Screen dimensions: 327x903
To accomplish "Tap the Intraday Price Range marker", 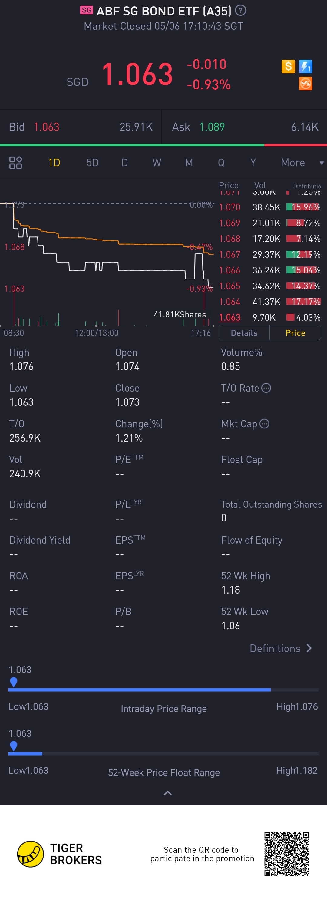I will point(14,682).
